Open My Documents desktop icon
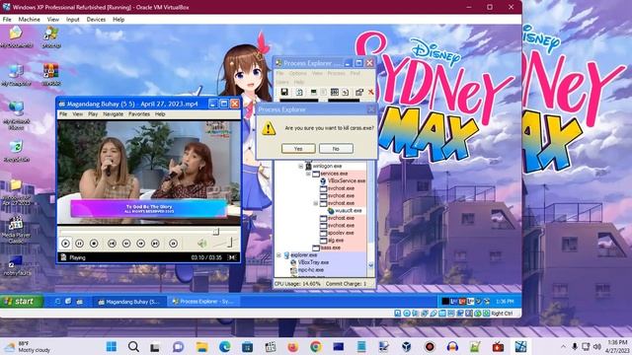 (x=17, y=37)
